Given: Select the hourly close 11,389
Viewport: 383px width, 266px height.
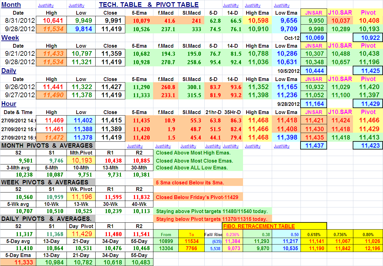Looking at the screenshot, I should 110,128.
